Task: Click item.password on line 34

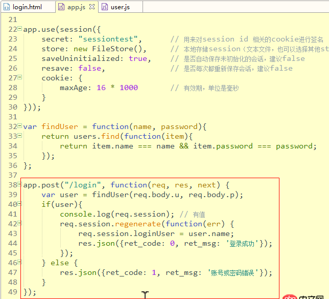Action: point(223,146)
